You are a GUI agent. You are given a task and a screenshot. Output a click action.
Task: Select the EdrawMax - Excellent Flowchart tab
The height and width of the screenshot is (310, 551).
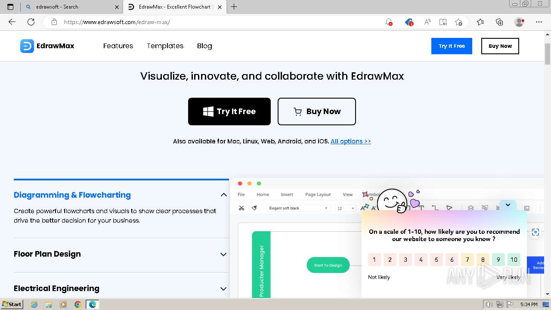pos(174,7)
